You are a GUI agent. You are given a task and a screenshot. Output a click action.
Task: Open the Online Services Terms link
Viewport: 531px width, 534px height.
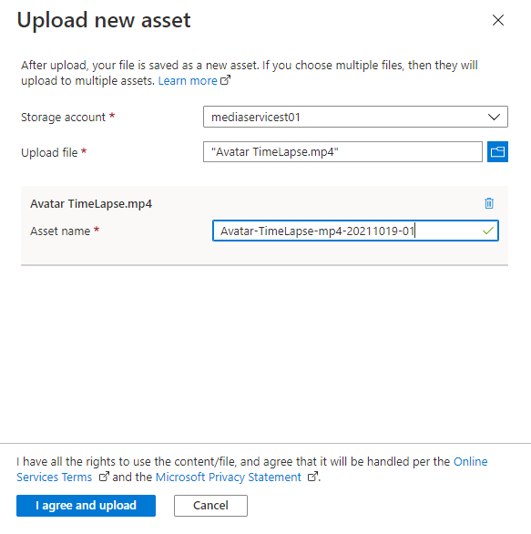(x=252, y=469)
